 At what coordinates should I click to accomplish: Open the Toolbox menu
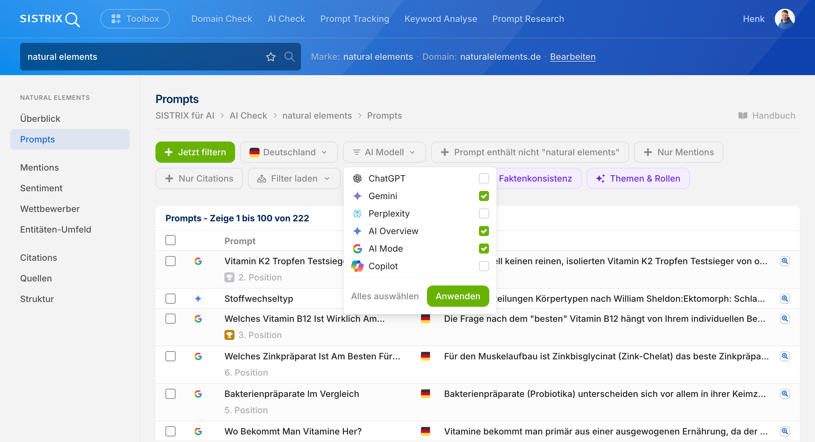point(135,19)
